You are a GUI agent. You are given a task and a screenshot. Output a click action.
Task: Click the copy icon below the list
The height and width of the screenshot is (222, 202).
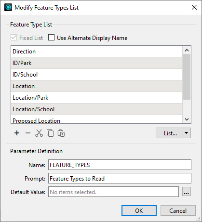click(50, 133)
